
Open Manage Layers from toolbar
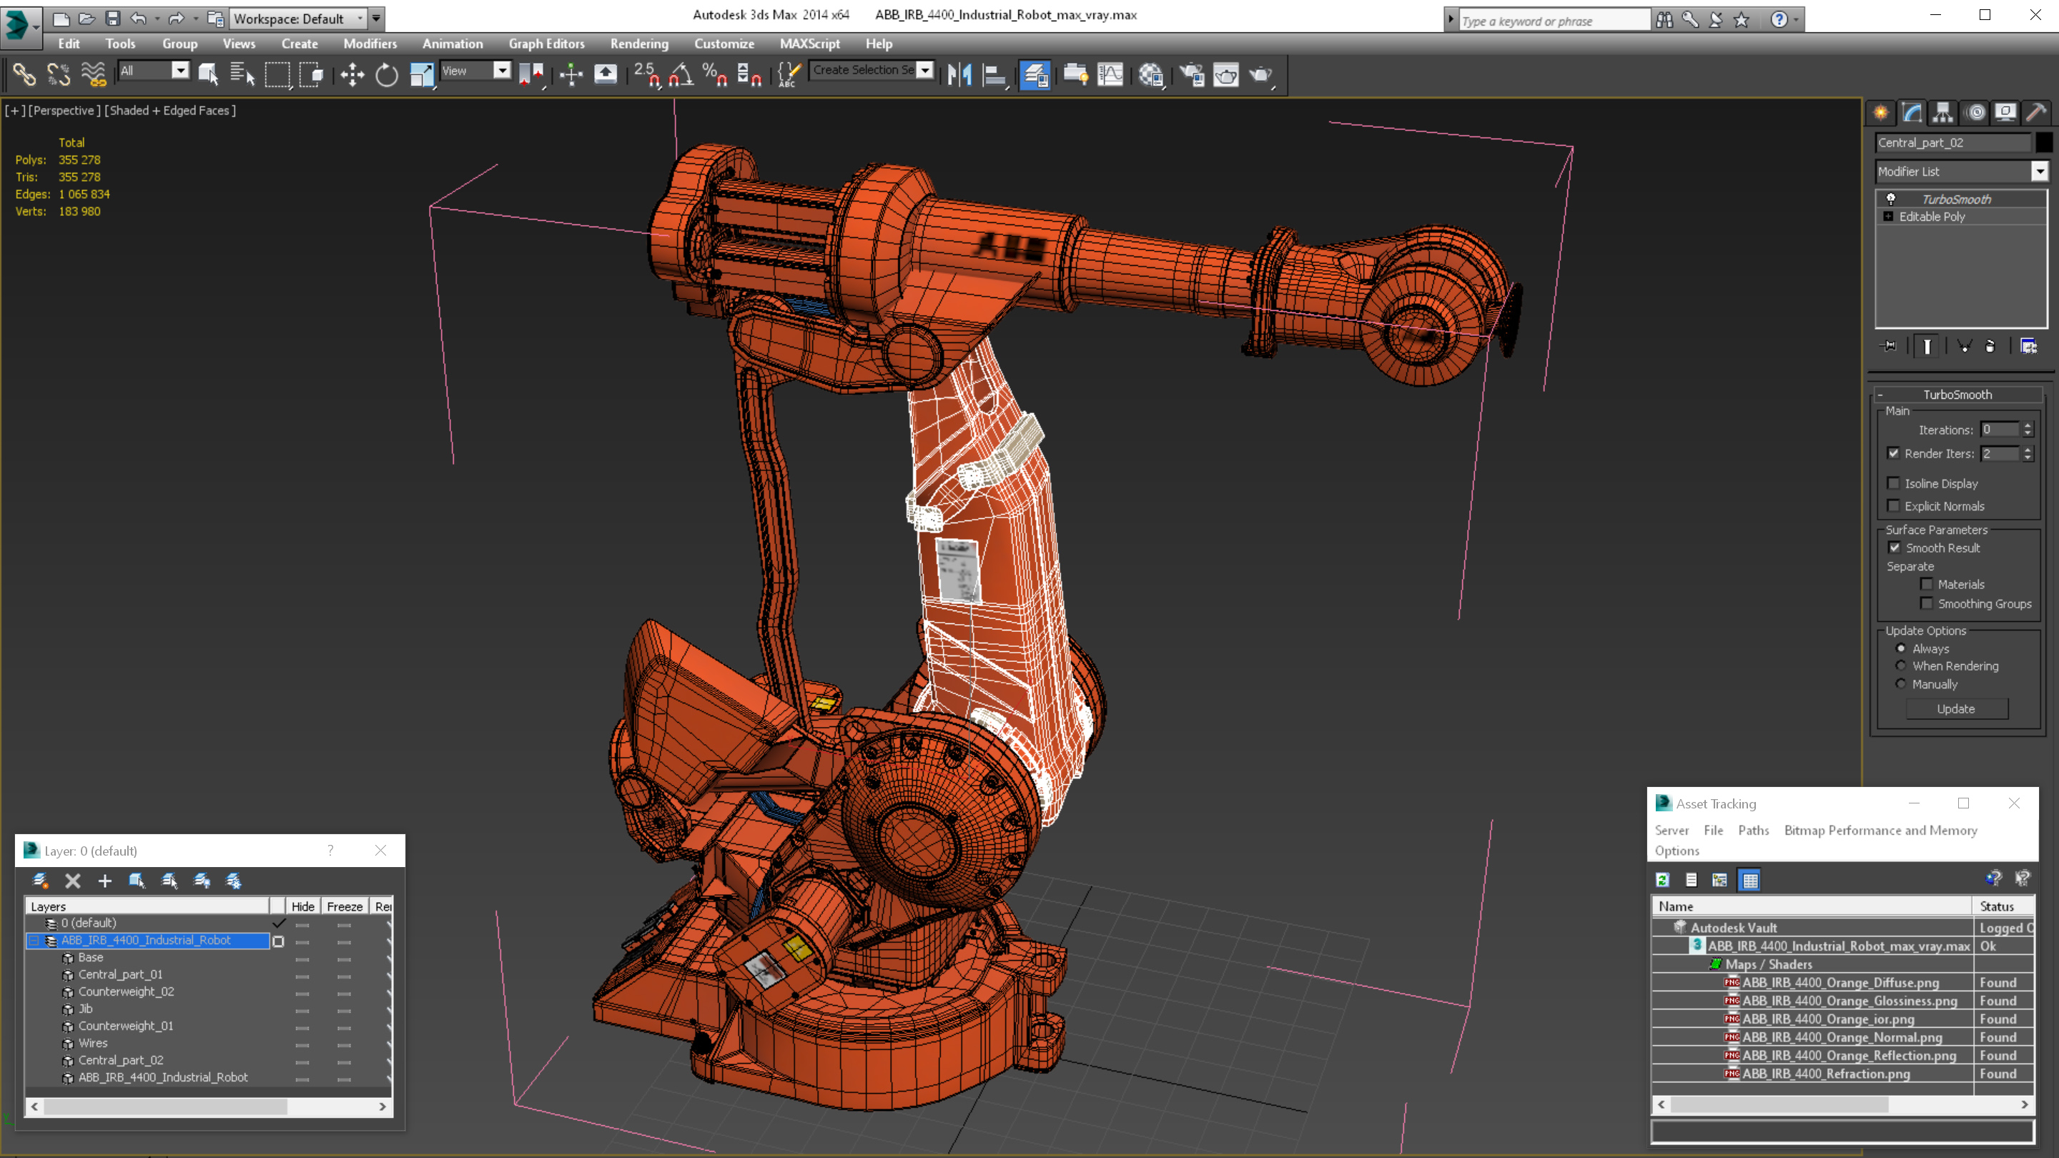coord(1035,74)
